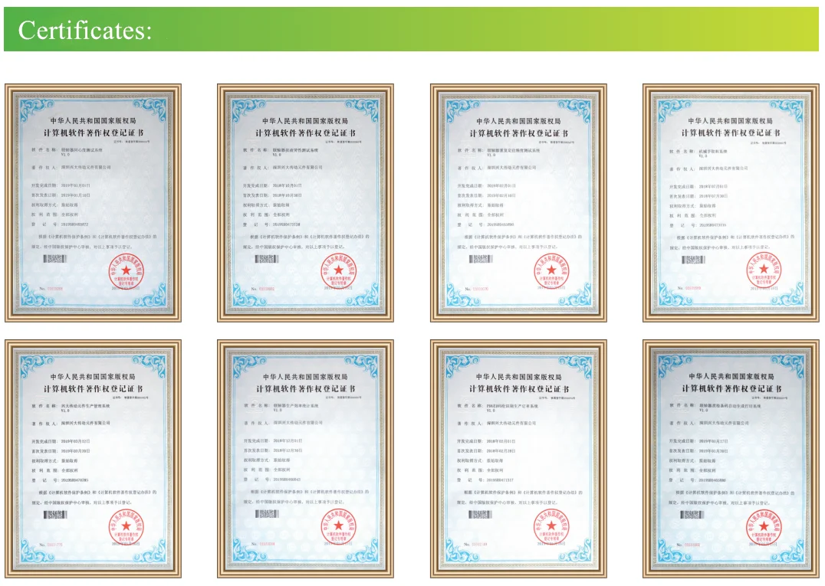This screenshot has width=825, height=586.
Task: Open certificate with completion date 2019年01月01日
Action: click(93, 203)
